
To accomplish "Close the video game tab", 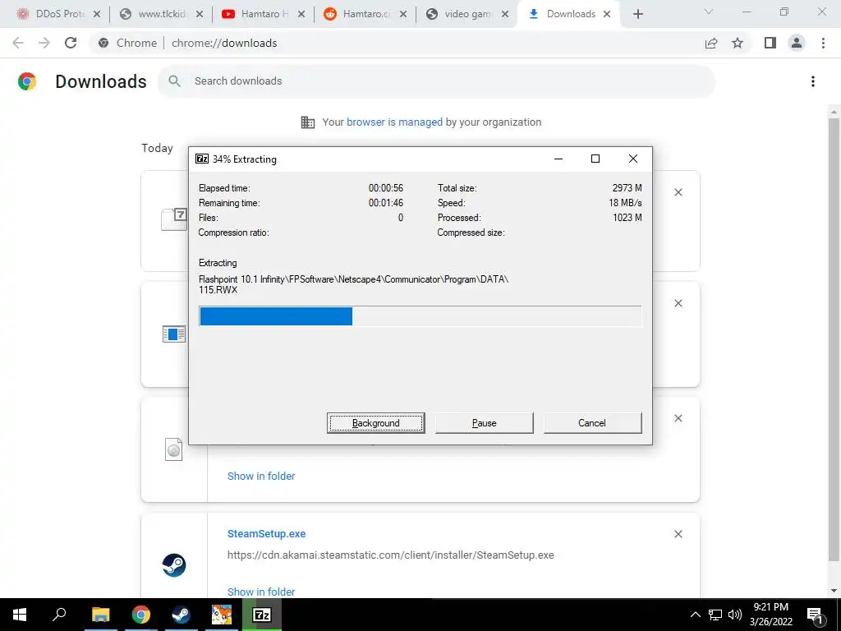I will click(505, 15).
